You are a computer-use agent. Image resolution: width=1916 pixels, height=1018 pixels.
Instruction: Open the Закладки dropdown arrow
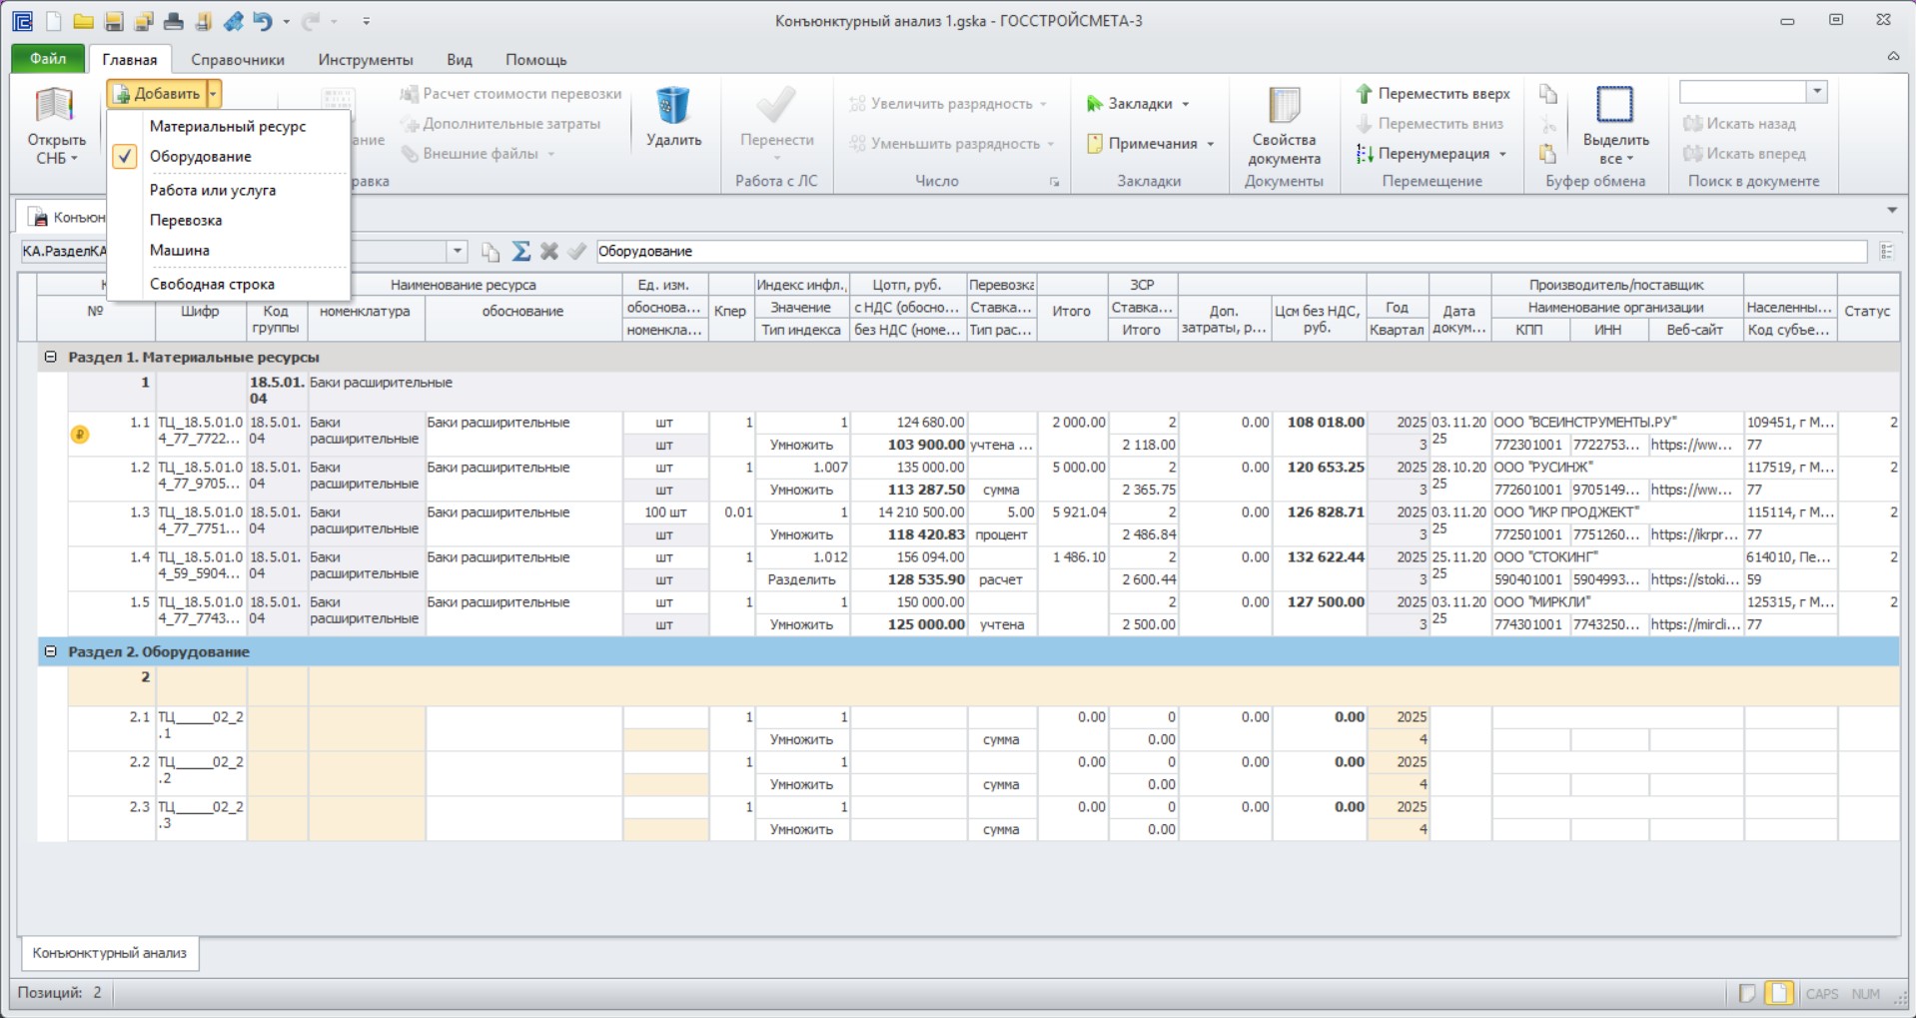[x=1186, y=104]
